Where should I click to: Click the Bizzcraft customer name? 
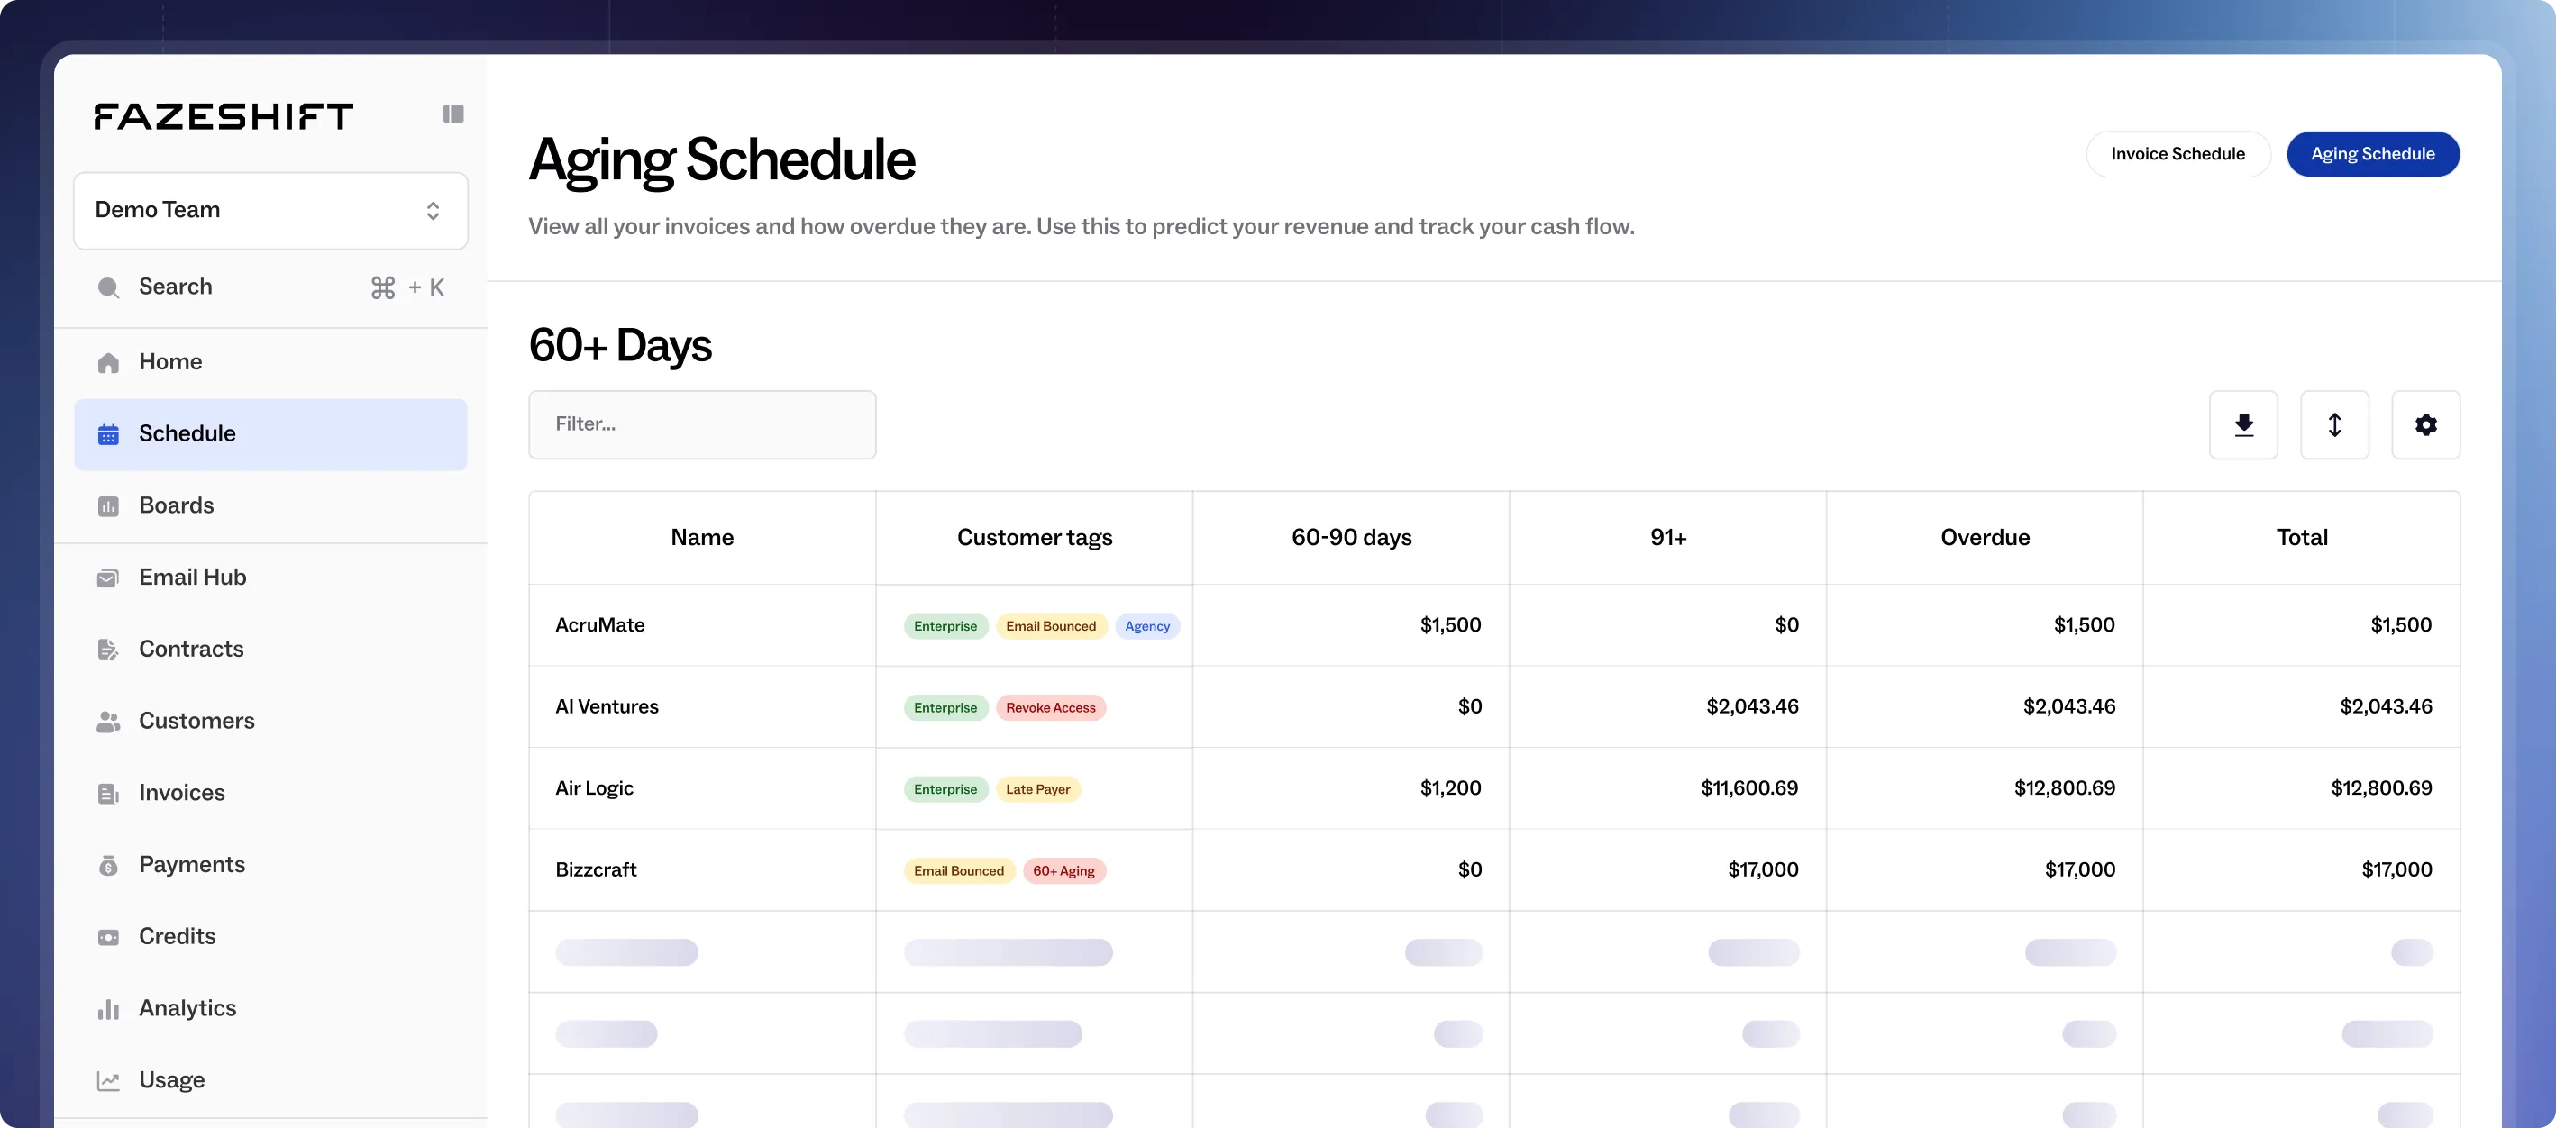point(596,869)
